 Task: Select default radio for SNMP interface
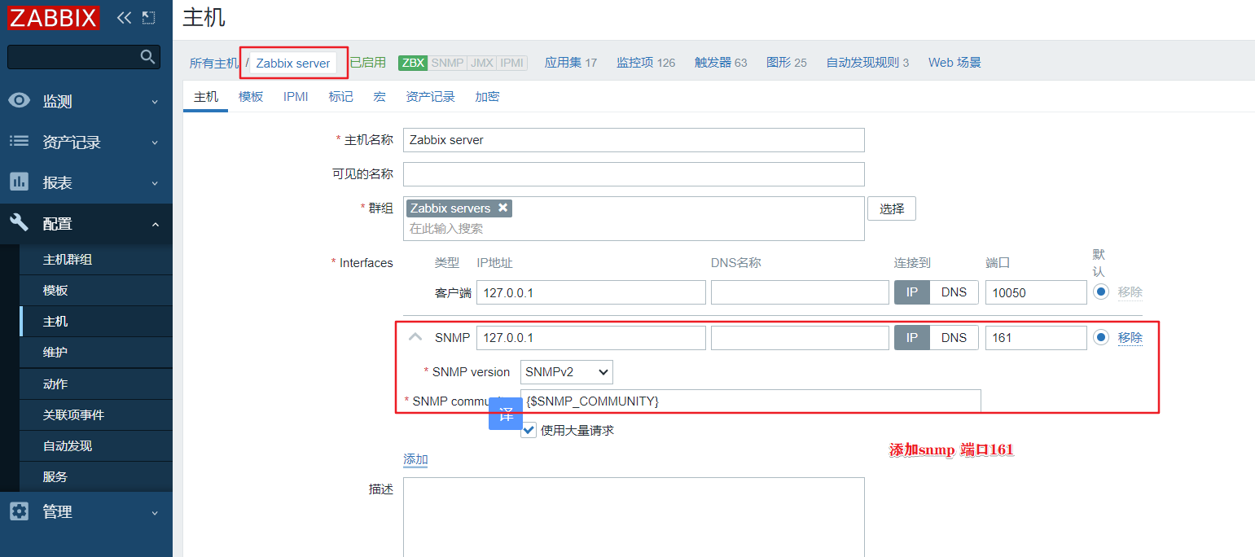1101,337
